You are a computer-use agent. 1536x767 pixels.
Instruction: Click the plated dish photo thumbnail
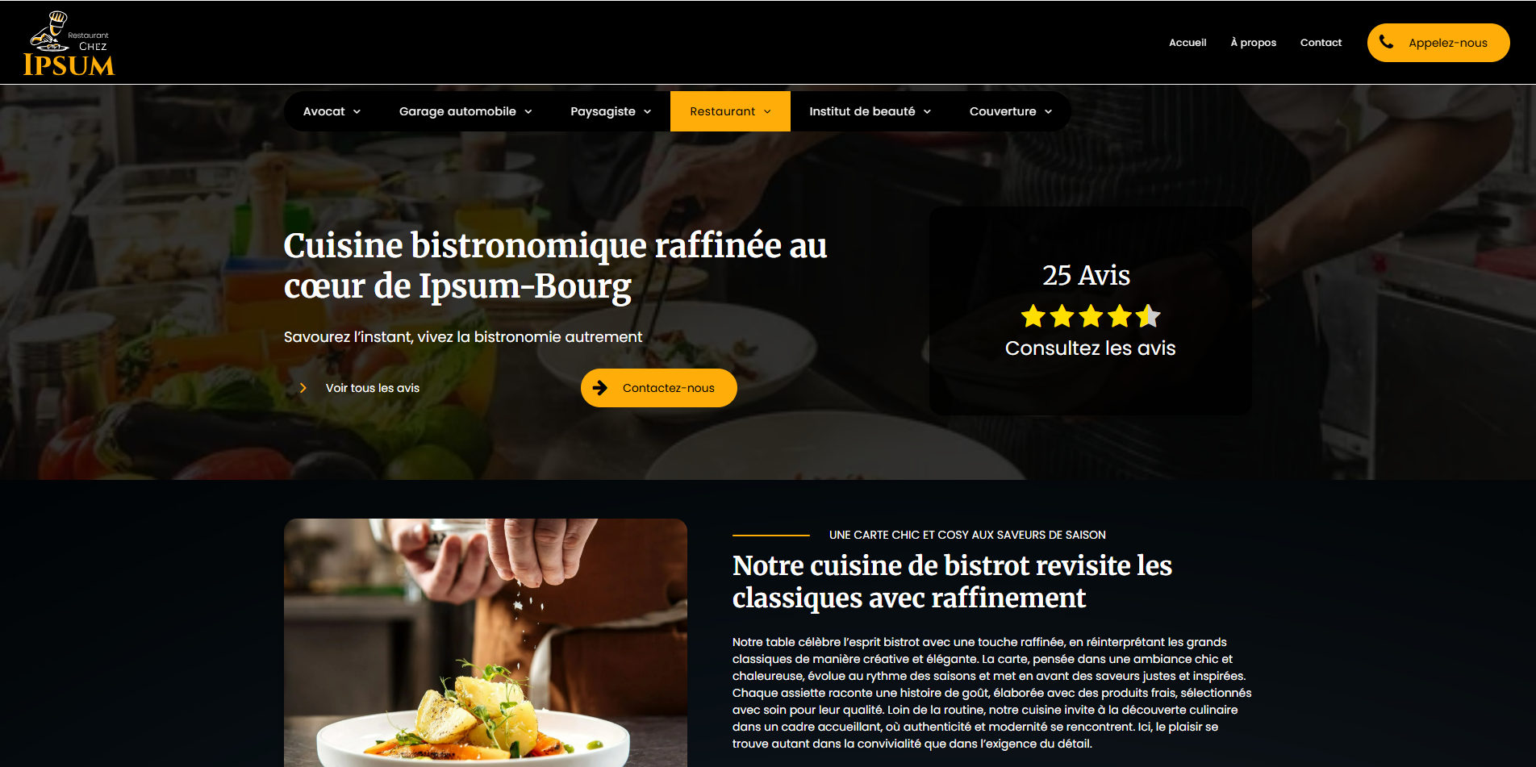click(486, 643)
